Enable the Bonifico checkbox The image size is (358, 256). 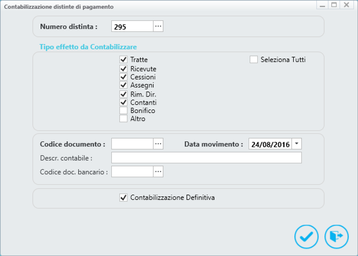[123, 111]
